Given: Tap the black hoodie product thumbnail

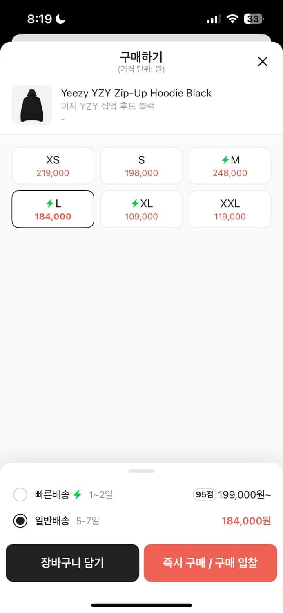Looking at the screenshot, I should click(32, 105).
